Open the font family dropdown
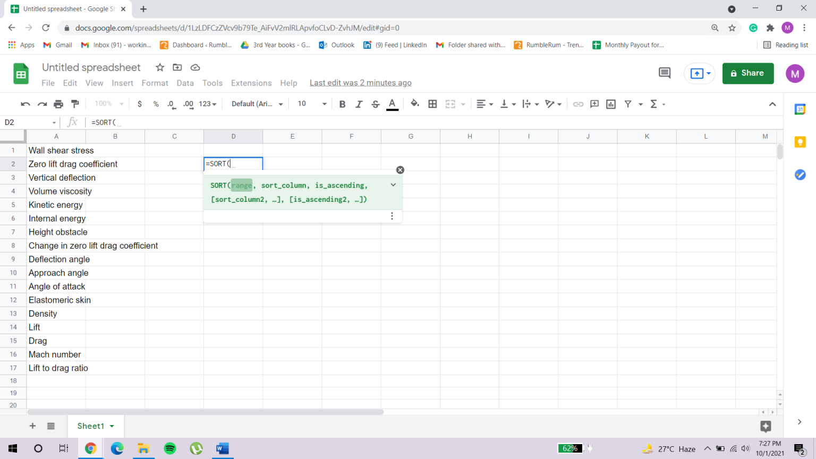The height and width of the screenshot is (459, 816). (x=257, y=104)
